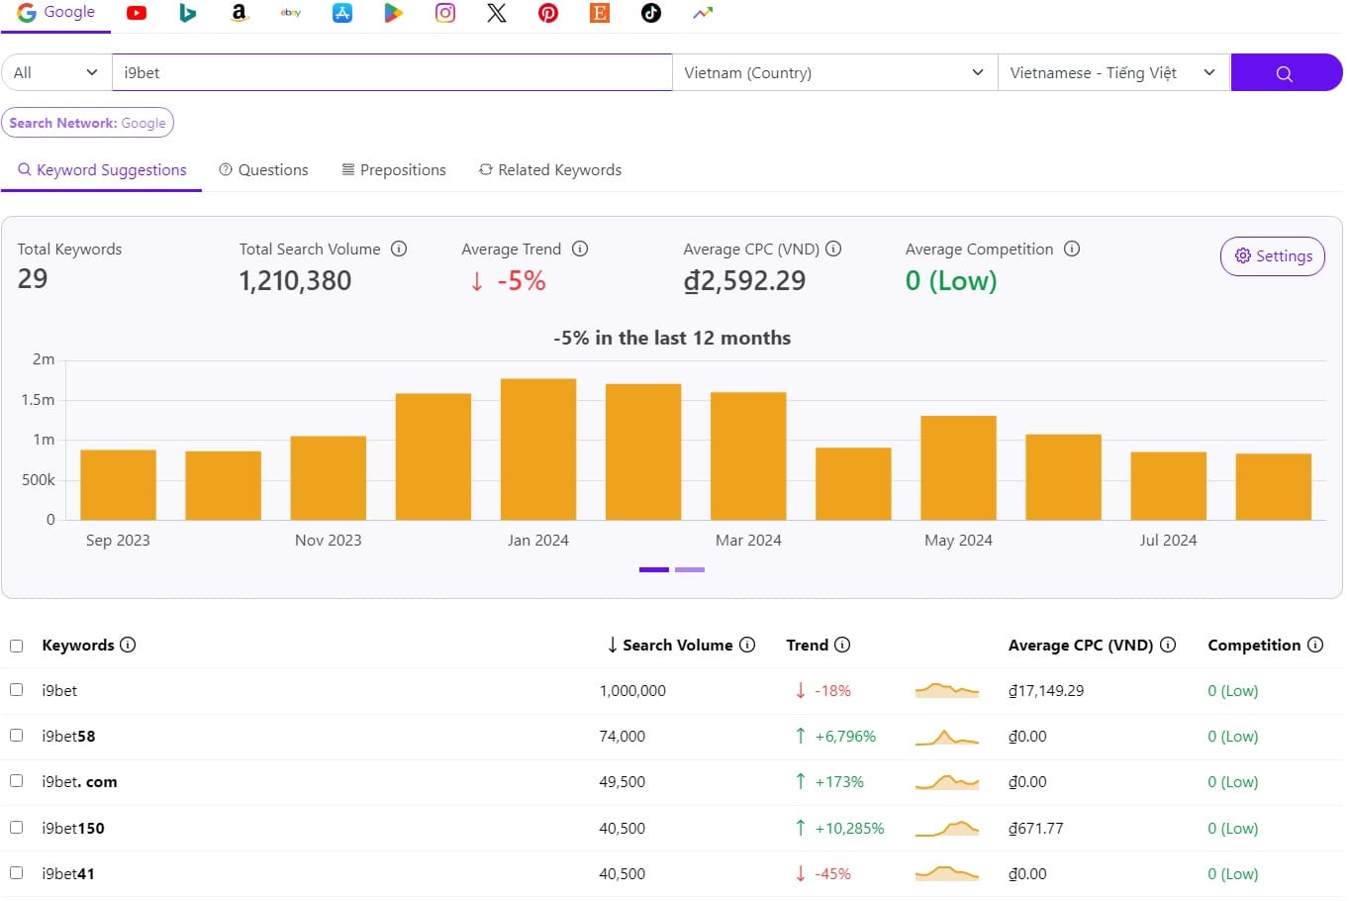Viewport: 1350px width, 901px height.
Task: Expand the Vietnamese language dropdown
Action: 1112,72
